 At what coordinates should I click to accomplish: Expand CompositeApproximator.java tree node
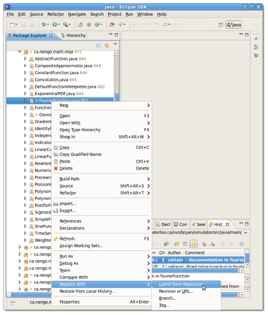25,66
